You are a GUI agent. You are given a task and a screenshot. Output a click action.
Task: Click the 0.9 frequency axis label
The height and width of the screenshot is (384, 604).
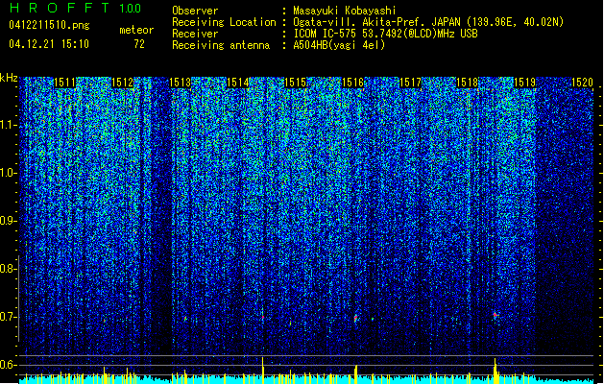8,221
